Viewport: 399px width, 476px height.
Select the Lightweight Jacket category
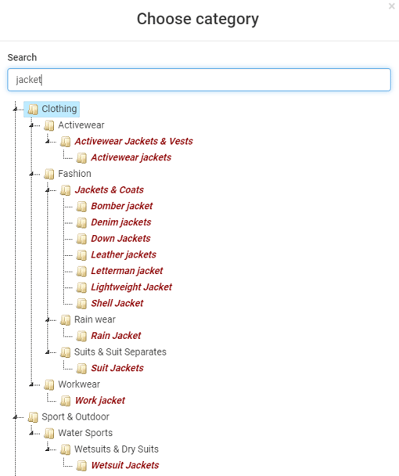point(131,287)
